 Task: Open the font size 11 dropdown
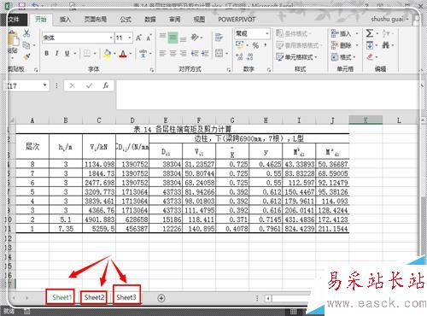point(130,38)
